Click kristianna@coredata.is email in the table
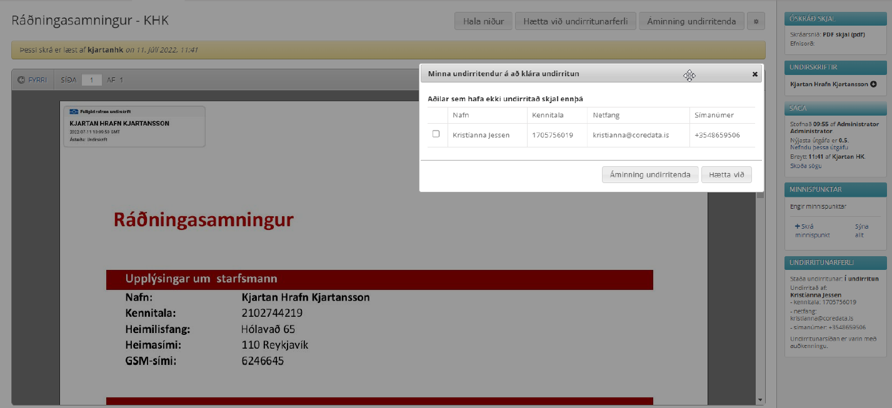The height and width of the screenshot is (408, 892). pyautogui.click(x=631, y=135)
